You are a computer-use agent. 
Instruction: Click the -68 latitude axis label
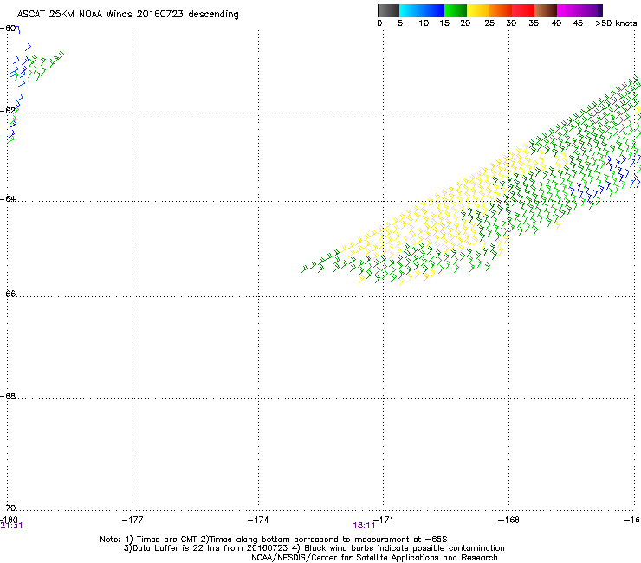click(9, 396)
